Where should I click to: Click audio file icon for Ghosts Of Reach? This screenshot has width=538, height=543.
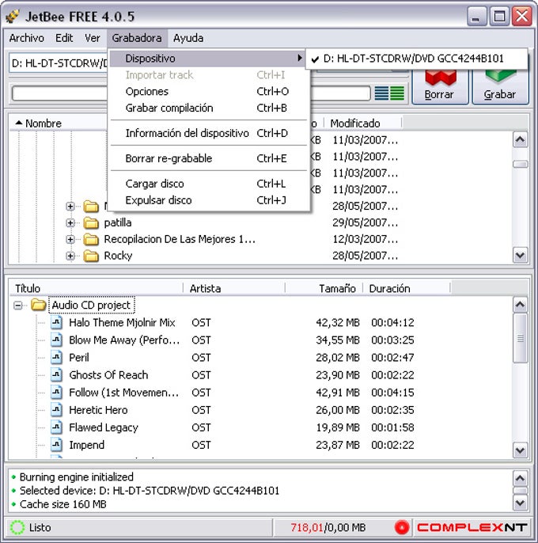pyautogui.click(x=56, y=374)
